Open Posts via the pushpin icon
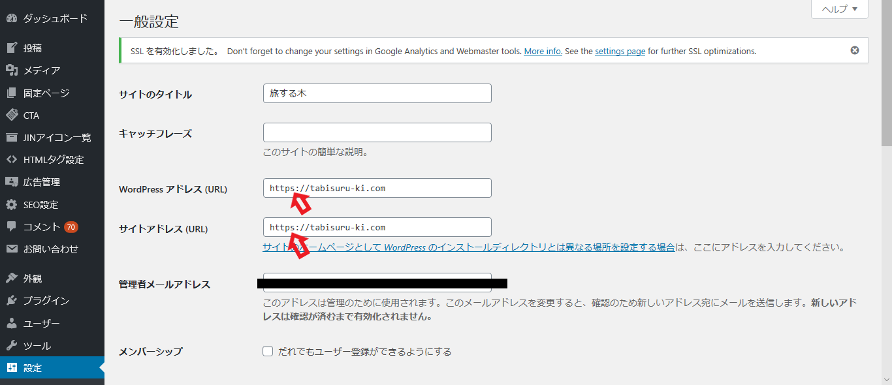This screenshot has width=892, height=385. [12, 48]
